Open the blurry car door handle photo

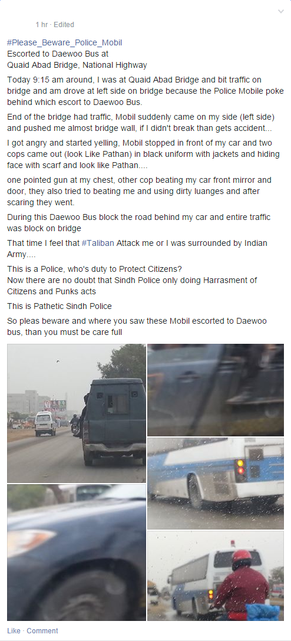[216, 390]
